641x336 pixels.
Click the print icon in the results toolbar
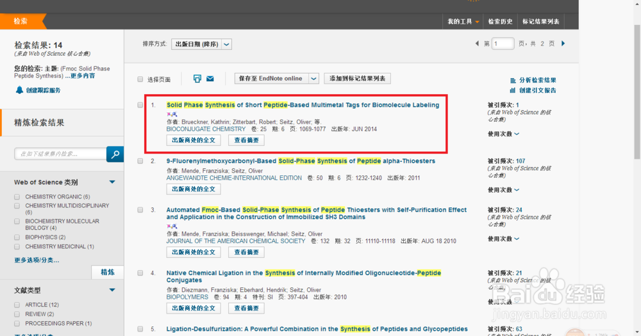click(x=197, y=78)
